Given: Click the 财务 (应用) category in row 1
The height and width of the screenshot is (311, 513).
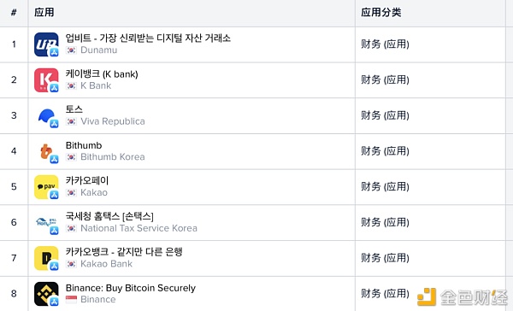Looking at the screenshot, I should (385, 44).
